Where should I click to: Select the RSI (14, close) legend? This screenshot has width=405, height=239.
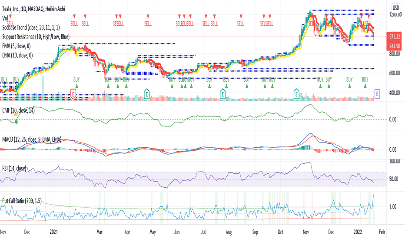coord(14,169)
